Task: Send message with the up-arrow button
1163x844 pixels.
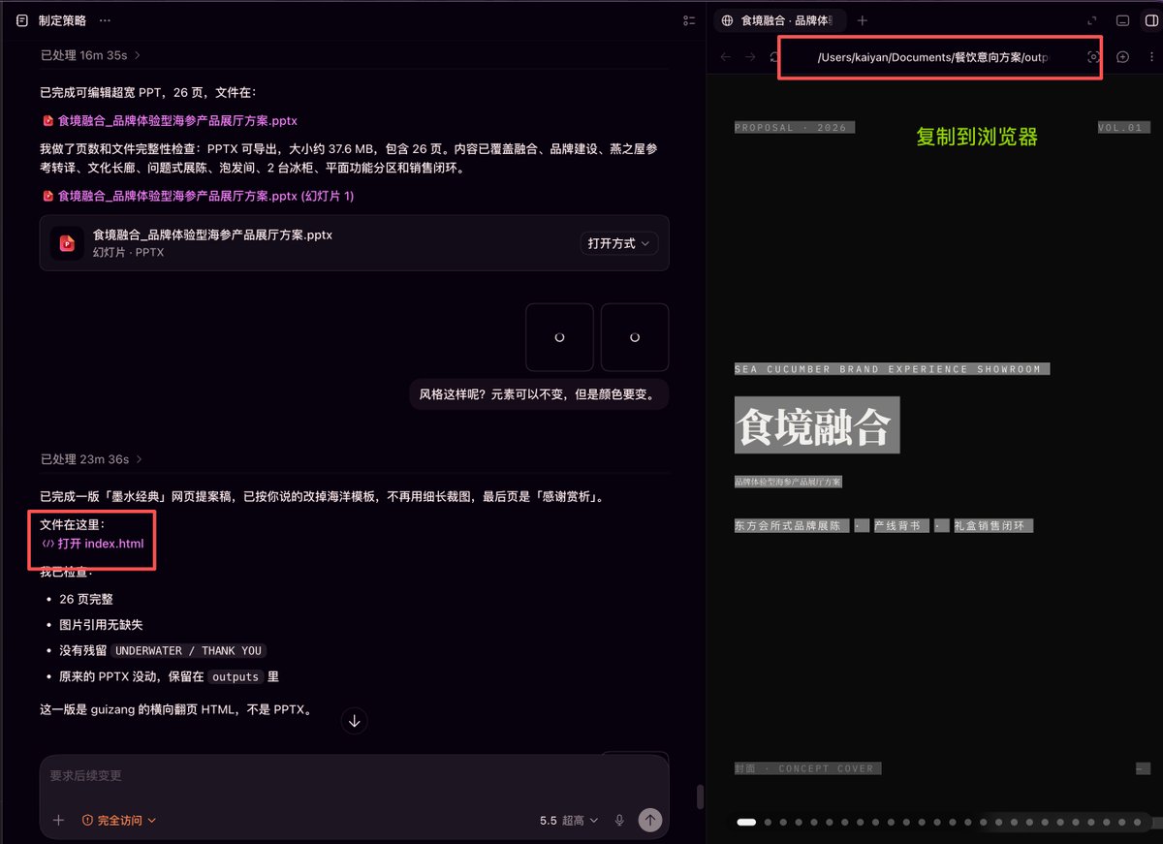Action: point(649,820)
